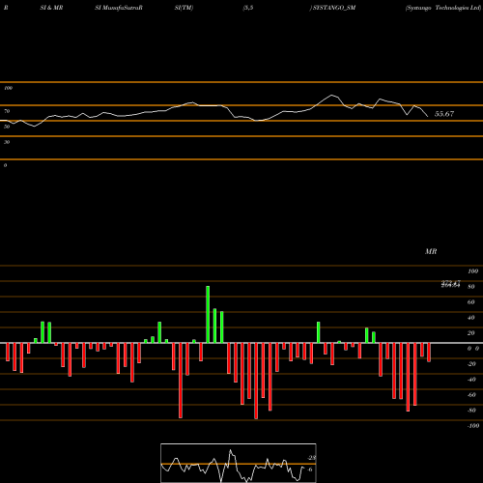Viewport: 483px width, 483px height.
Task: Click the RSI axis label 100
Action: tap(8, 88)
